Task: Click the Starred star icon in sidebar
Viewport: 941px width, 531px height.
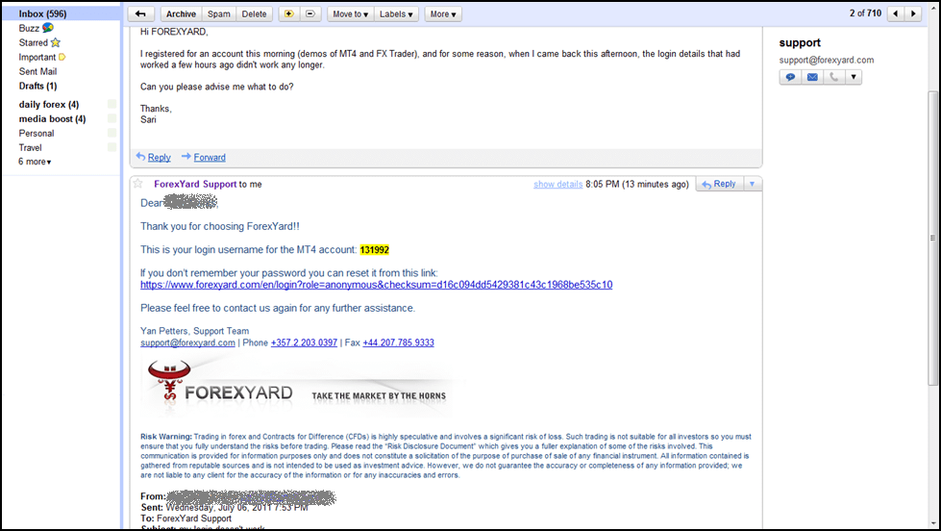Action: click(x=55, y=42)
